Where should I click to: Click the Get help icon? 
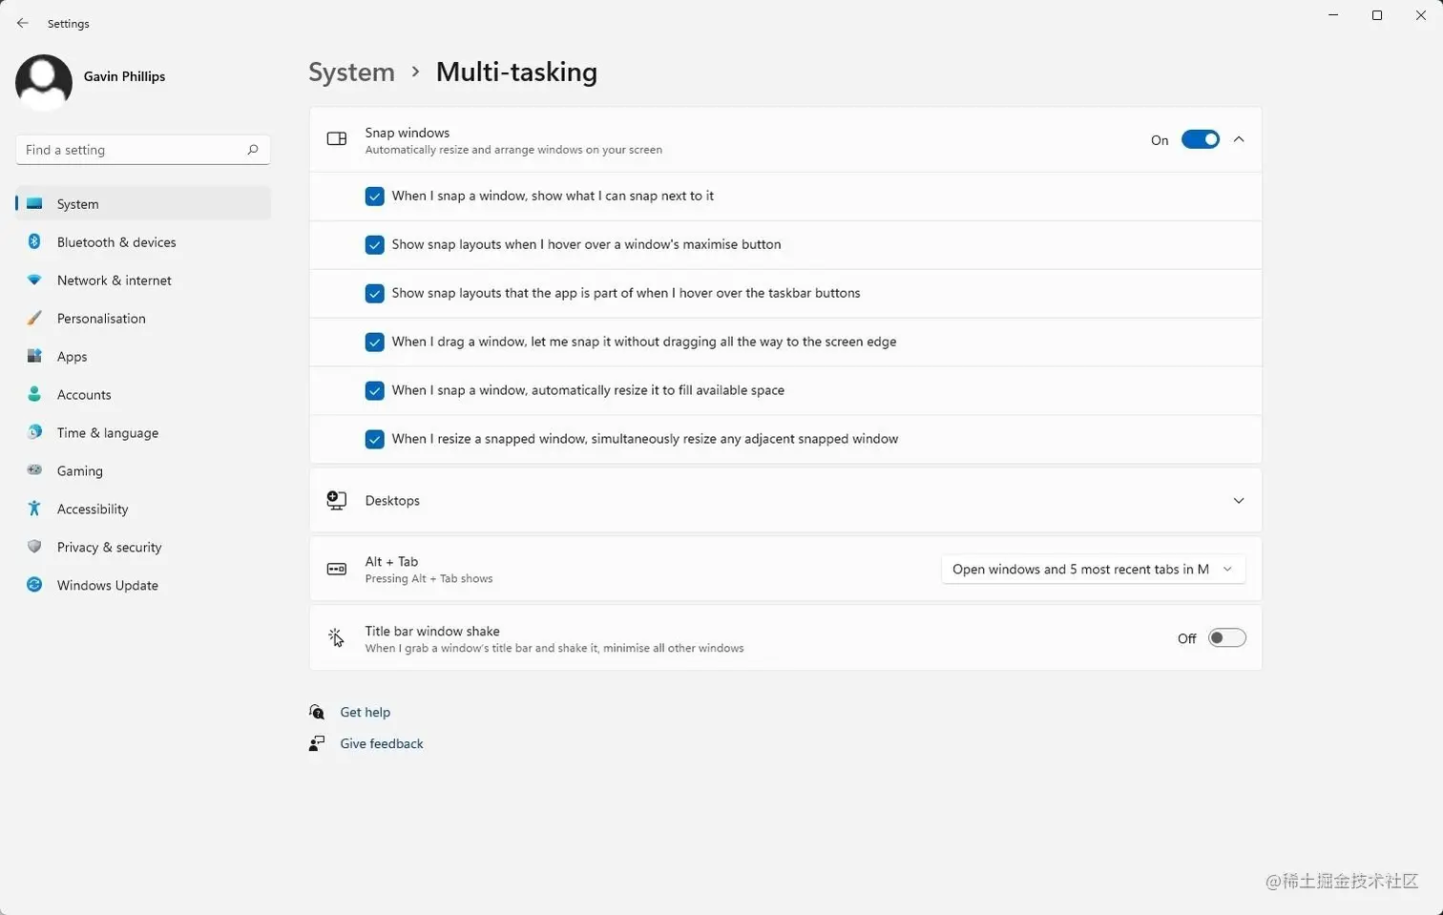pyautogui.click(x=317, y=712)
